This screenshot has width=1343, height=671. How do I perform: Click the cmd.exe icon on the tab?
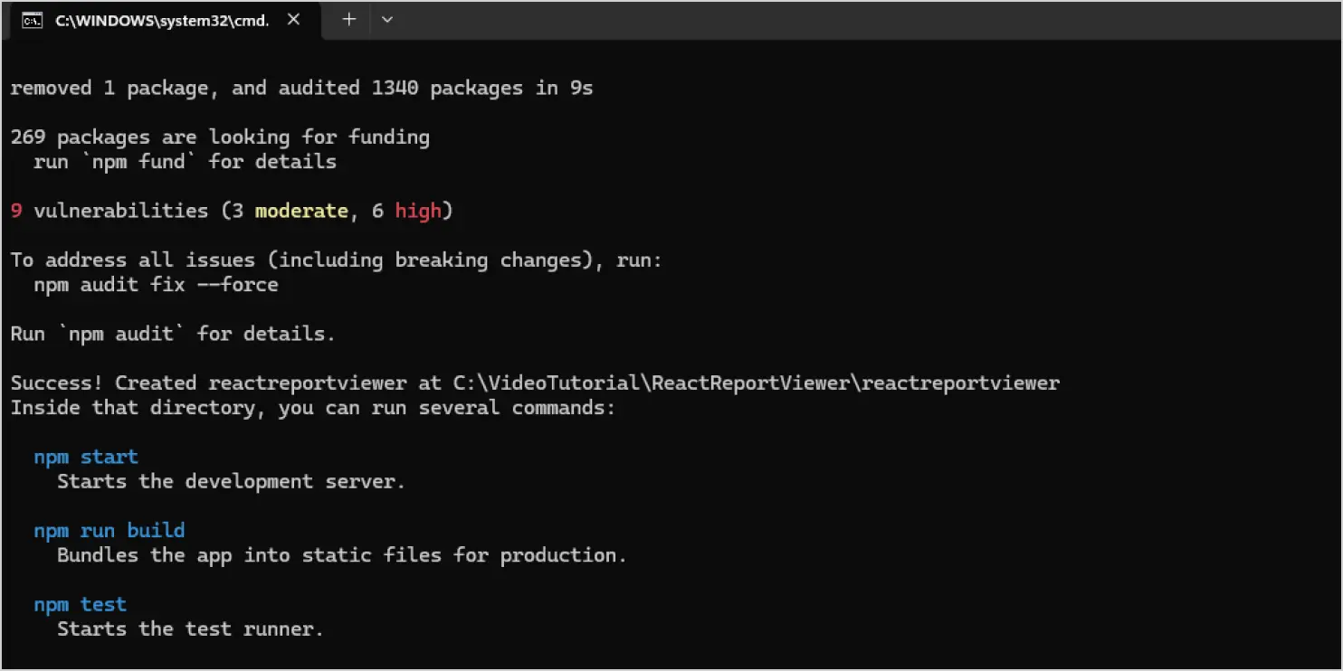pos(31,19)
